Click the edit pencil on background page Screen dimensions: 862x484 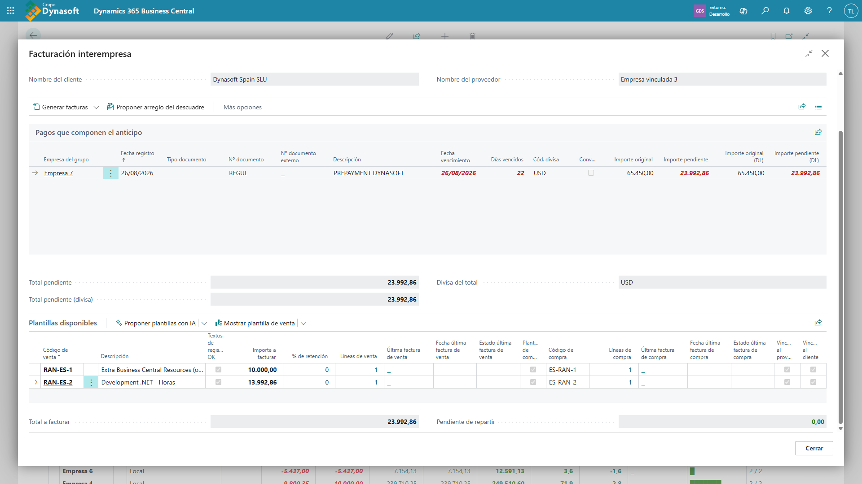389,36
